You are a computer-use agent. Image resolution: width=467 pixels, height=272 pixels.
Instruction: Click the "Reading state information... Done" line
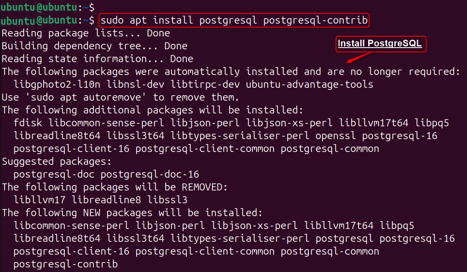pos(97,59)
